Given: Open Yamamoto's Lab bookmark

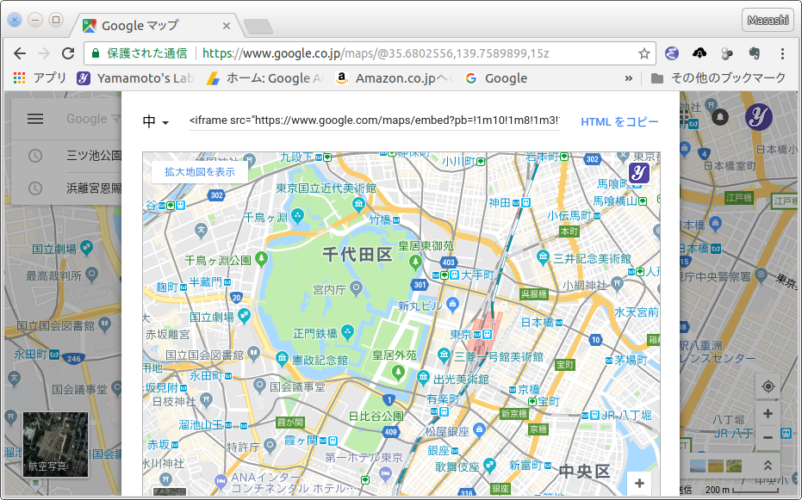Looking at the screenshot, I should (x=135, y=78).
